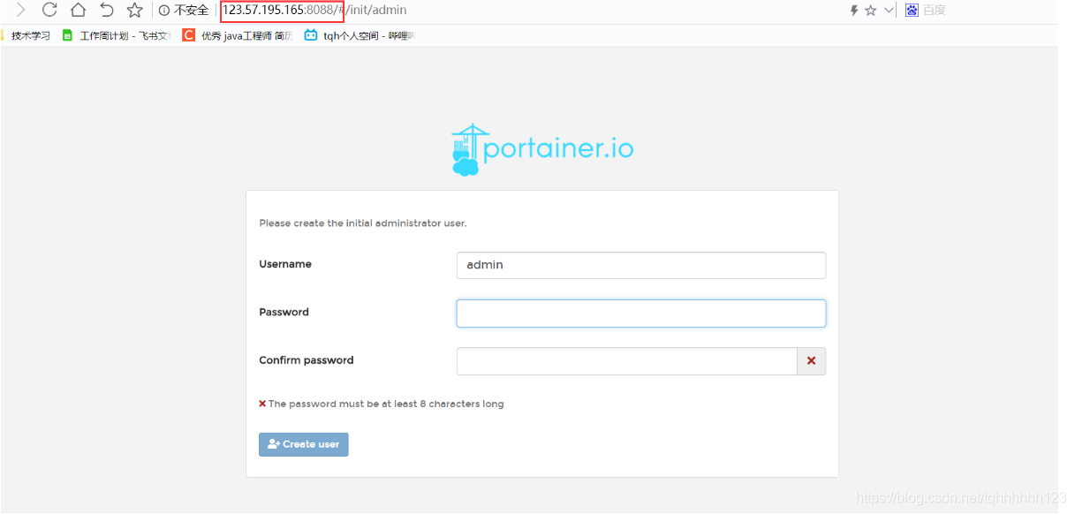Click the Username label
Viewport: 1075px width, 514px height.
(x=285, y=264)
